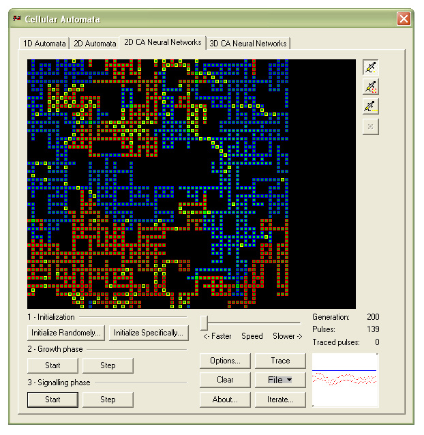Image resolution: width=424 pixels, height=435 pixels.
Task: Click inside the neural network grid canvas
Action: tap(192, 183)
